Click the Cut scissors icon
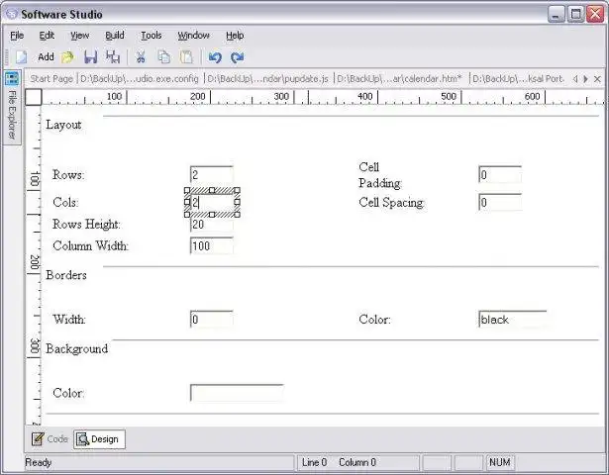This screenshot has height=475, width=609. [141, 57]
